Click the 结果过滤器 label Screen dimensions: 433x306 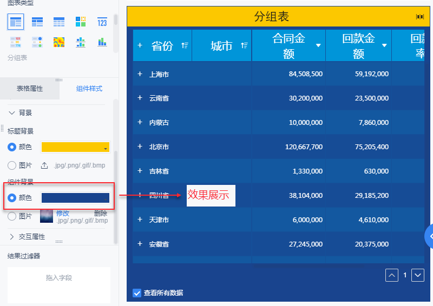[24, 256]
